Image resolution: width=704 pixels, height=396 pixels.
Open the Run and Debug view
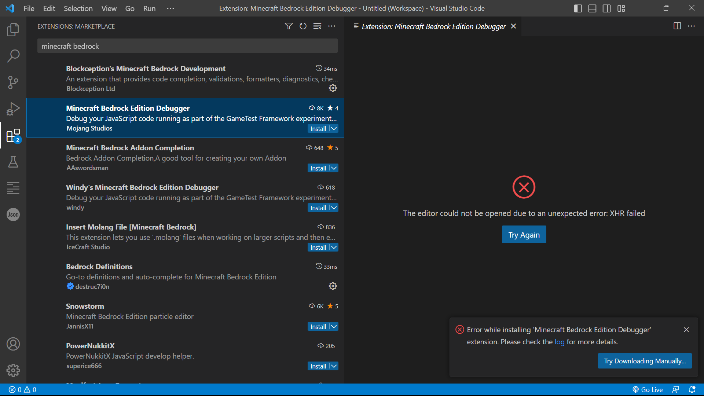pos(13,109)
